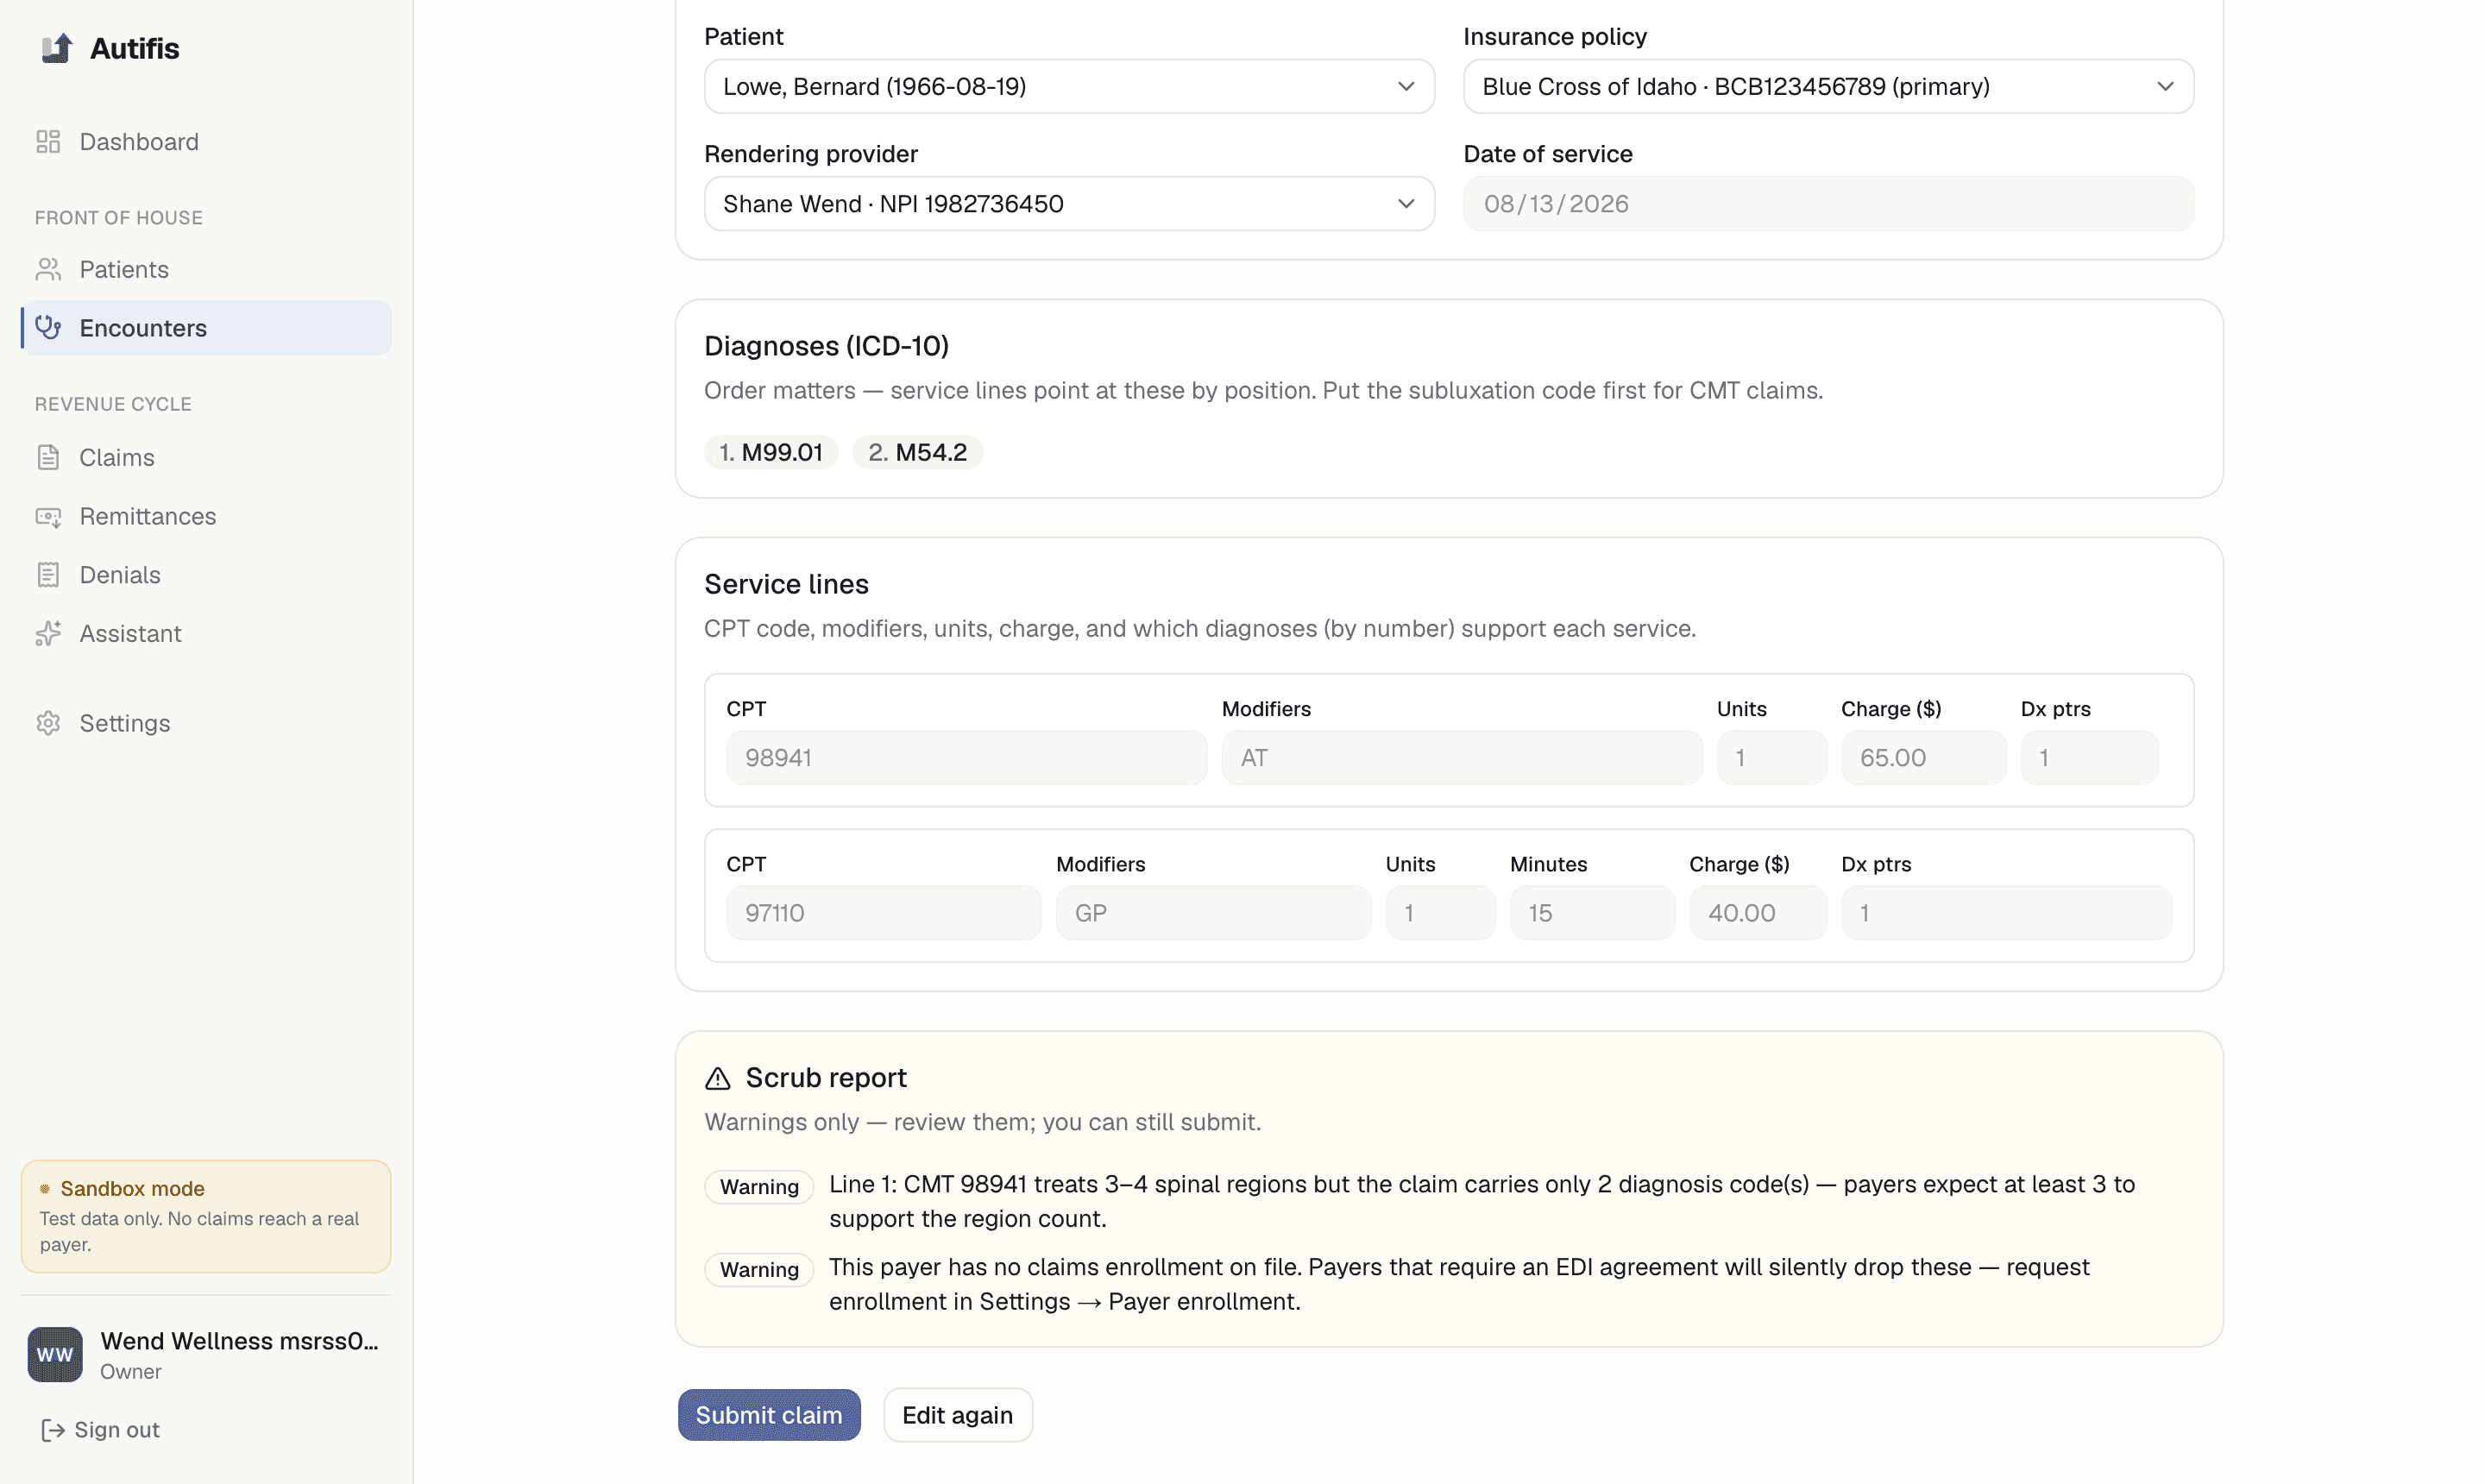This screenshot has height=1484, width=2485.
Task: Click the Modifiers field showing AT
Action: [x=1461, y=758]
